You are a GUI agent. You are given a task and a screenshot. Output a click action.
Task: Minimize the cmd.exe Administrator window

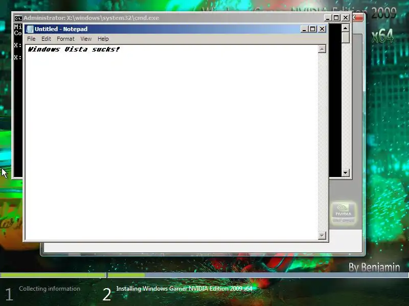tap(328, 18)
